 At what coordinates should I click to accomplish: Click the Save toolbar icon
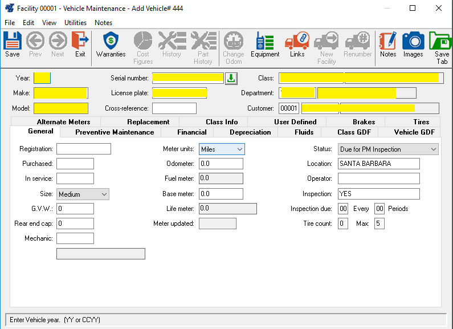[12, 44]
